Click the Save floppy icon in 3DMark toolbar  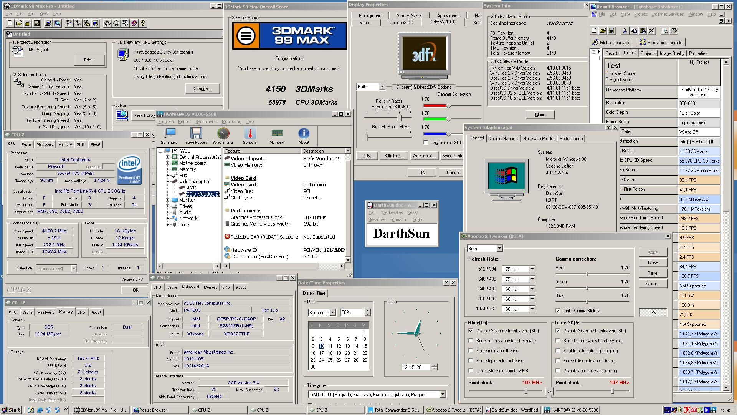(x=36, y=23)
